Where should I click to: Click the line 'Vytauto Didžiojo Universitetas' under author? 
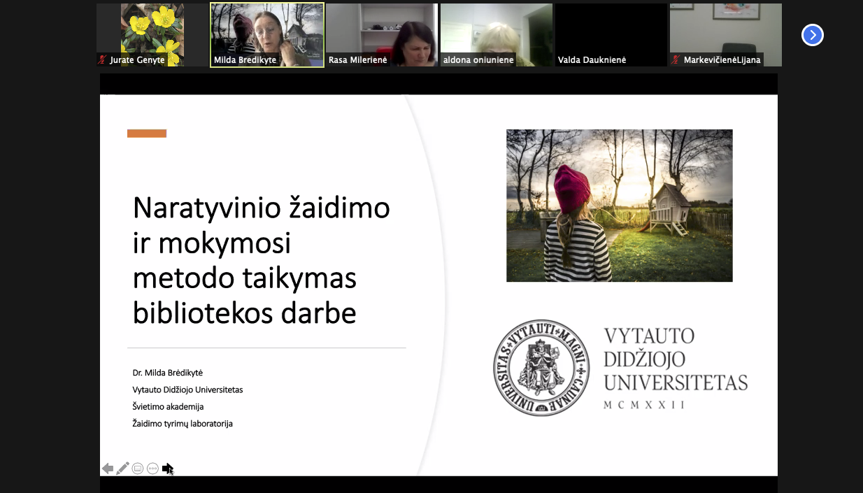coord(187,390)
